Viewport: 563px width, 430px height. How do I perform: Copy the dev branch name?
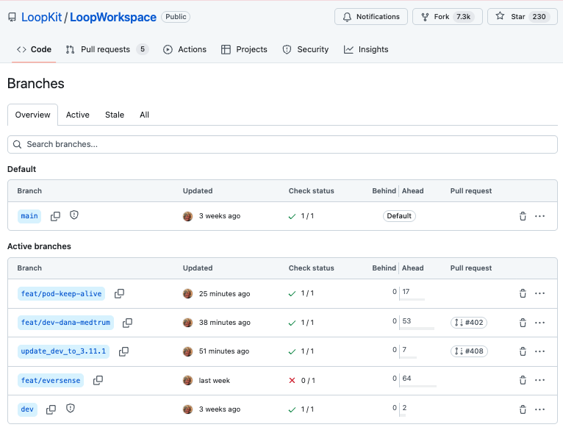click(x=51, y=409)
